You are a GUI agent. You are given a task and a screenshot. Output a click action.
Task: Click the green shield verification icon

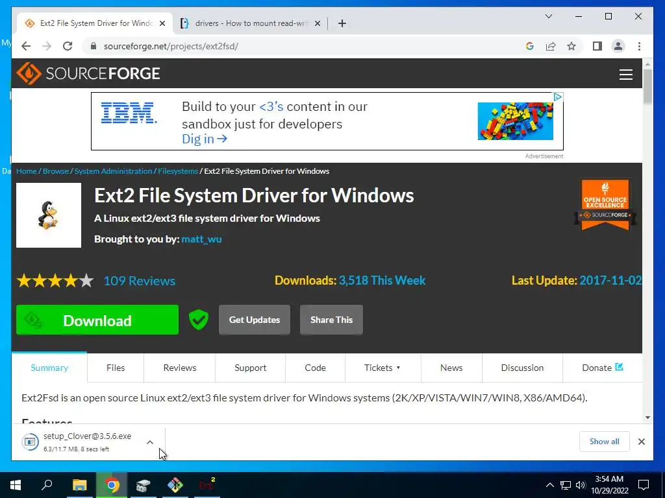click(x=199, y=320)
